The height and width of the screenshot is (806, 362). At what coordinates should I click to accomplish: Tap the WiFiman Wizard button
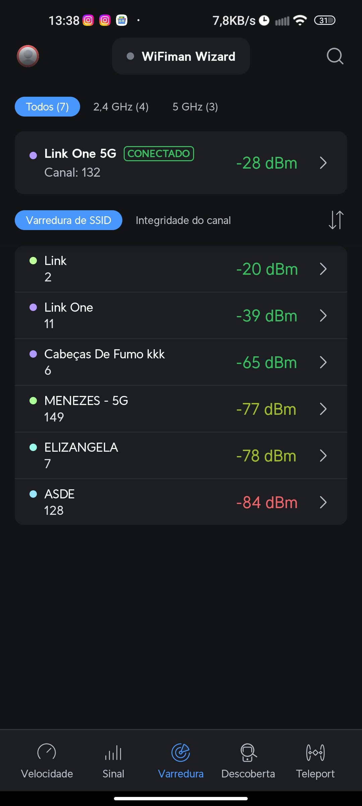(181, 56)
